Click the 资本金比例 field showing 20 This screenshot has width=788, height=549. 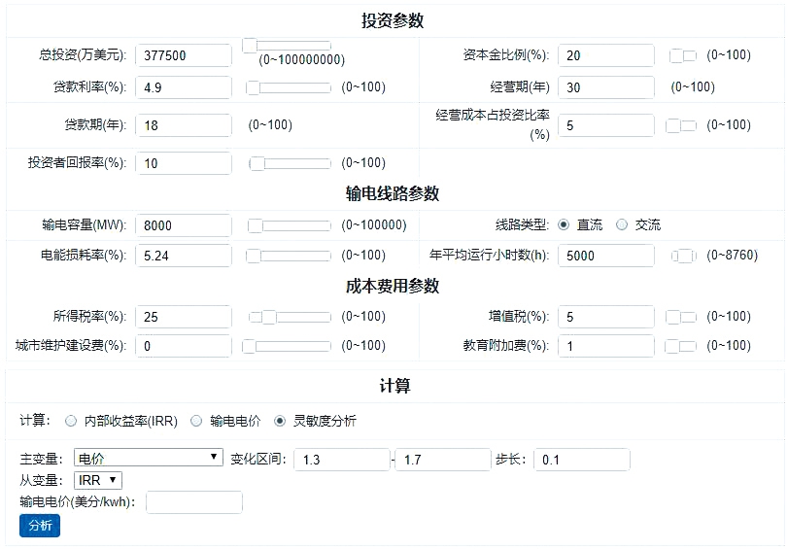click(x=606, y=55)
